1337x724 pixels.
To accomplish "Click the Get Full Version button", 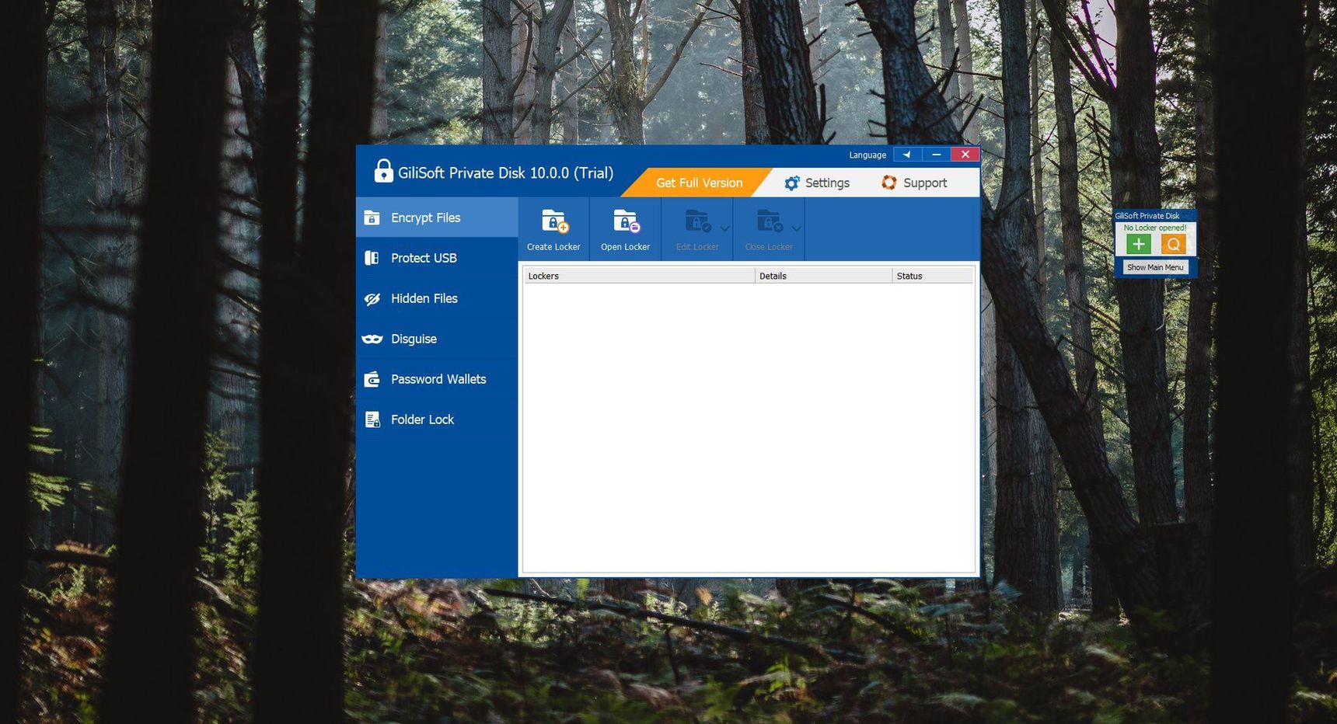I will click(x=699, y=183).
